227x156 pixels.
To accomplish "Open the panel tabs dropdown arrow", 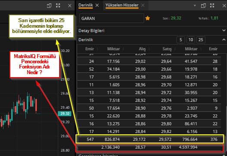I will (195, 6).
